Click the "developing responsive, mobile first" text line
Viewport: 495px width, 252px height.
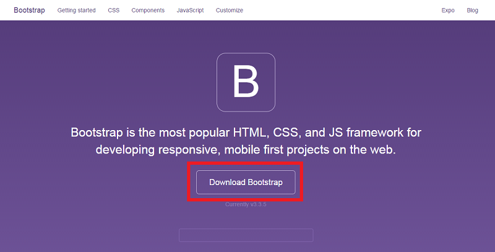pyautogui.click(x=246, y=150)
